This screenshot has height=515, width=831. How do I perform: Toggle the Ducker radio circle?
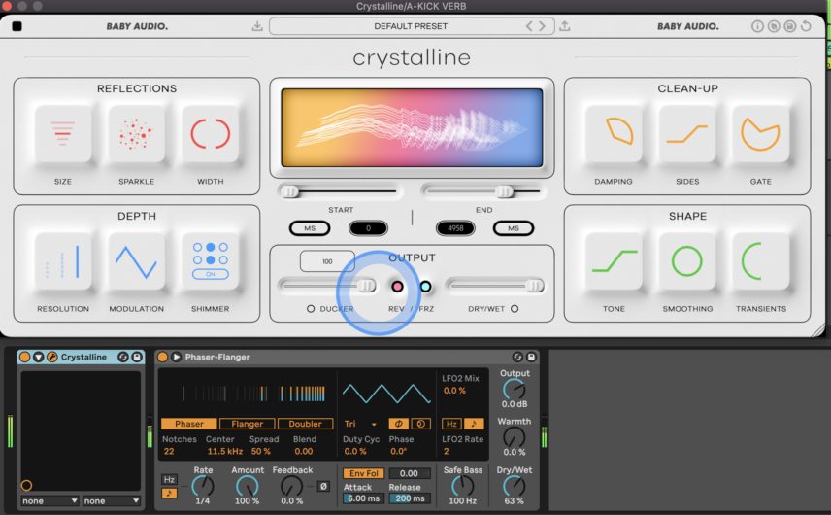tap(311, 309)
